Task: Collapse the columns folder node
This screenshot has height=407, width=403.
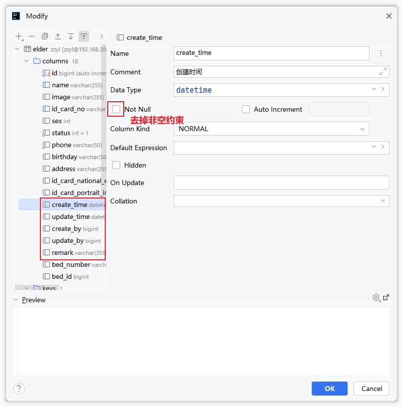Action: click(x=26, y=61)
